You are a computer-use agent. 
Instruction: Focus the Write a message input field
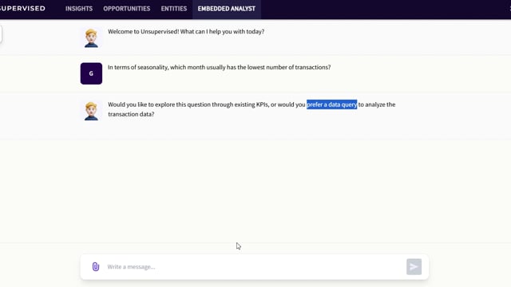(254, 267)
